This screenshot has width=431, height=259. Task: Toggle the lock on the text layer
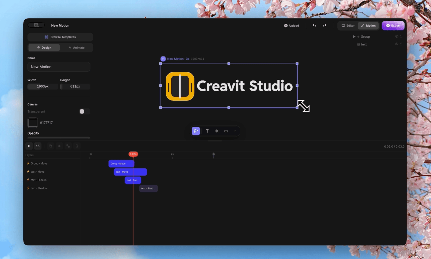point(401,44)
